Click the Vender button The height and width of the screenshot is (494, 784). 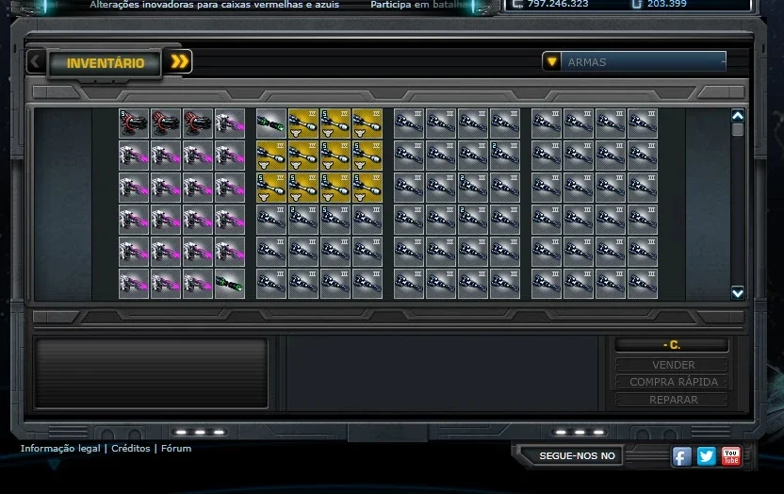[x=672, y=365]
